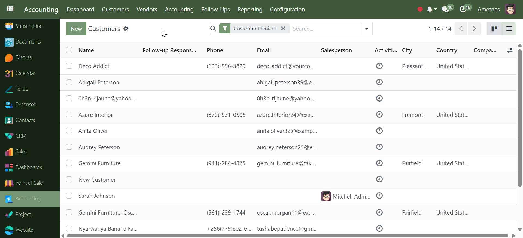This screenshot has height=238, width=523.
Task: Open chat messages icon with badge 10
Action: point(445,9)
